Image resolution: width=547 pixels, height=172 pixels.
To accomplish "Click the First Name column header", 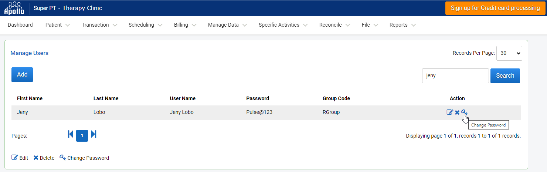I will pyautogui.click(x=30, y=98).
